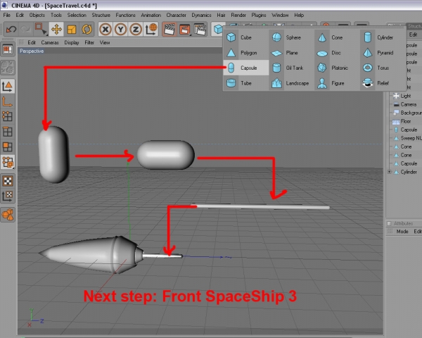Add a Cube from primitives palette
This screenshot has width=422, height=338.
pyautogui.click(x=245, y=37)
